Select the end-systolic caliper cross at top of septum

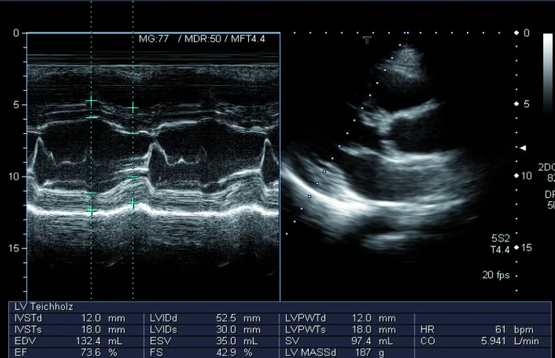(x=133, y=108)
